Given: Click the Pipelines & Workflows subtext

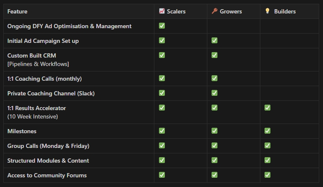Looking at the screenshot, I should pyautogui.click(x=38, y=64).
